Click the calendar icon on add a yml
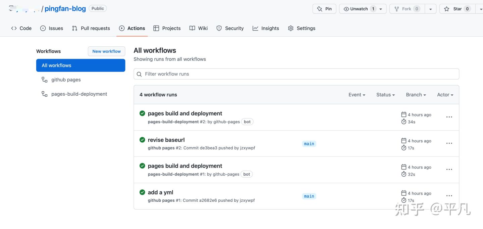The width and height of the screenshot is (483, 229). coord(404,193)
